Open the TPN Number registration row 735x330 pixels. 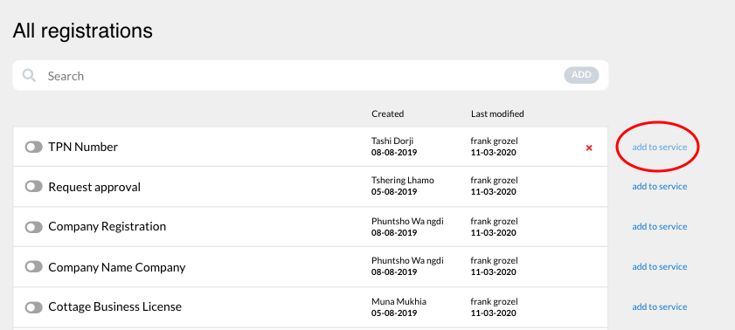(x=310, y=147)
